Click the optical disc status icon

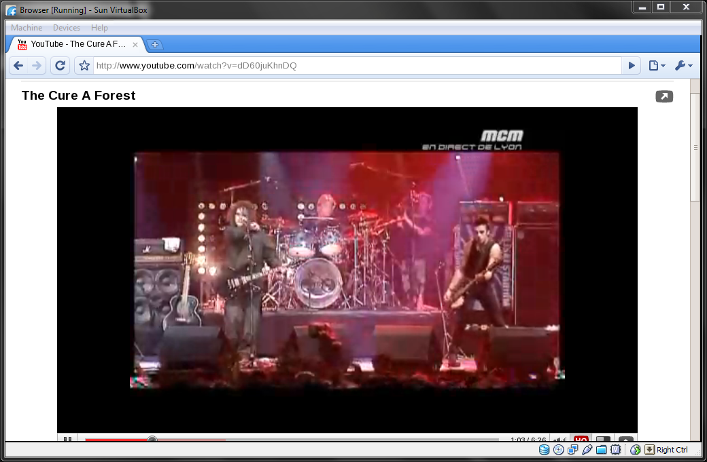pos(558,449)
